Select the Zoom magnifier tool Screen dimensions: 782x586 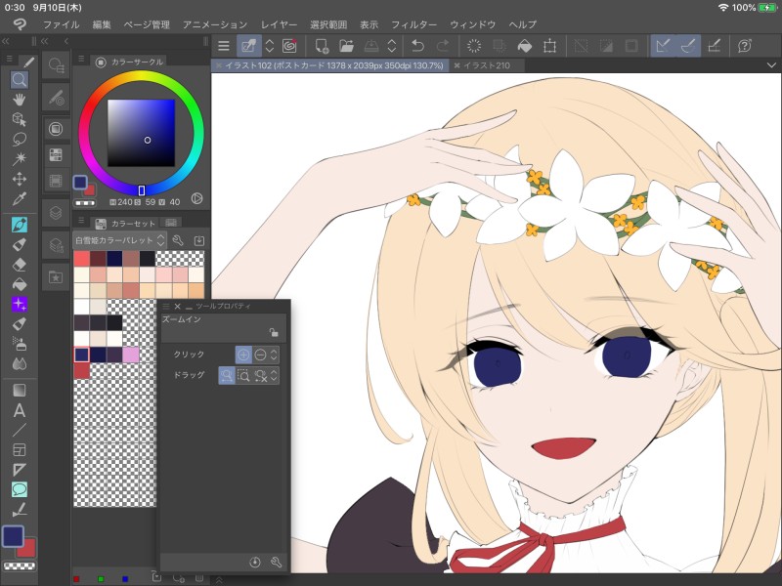(x=19, y=80)
